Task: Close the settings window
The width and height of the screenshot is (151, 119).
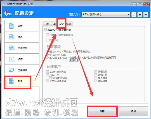Action: click(147, 4)
